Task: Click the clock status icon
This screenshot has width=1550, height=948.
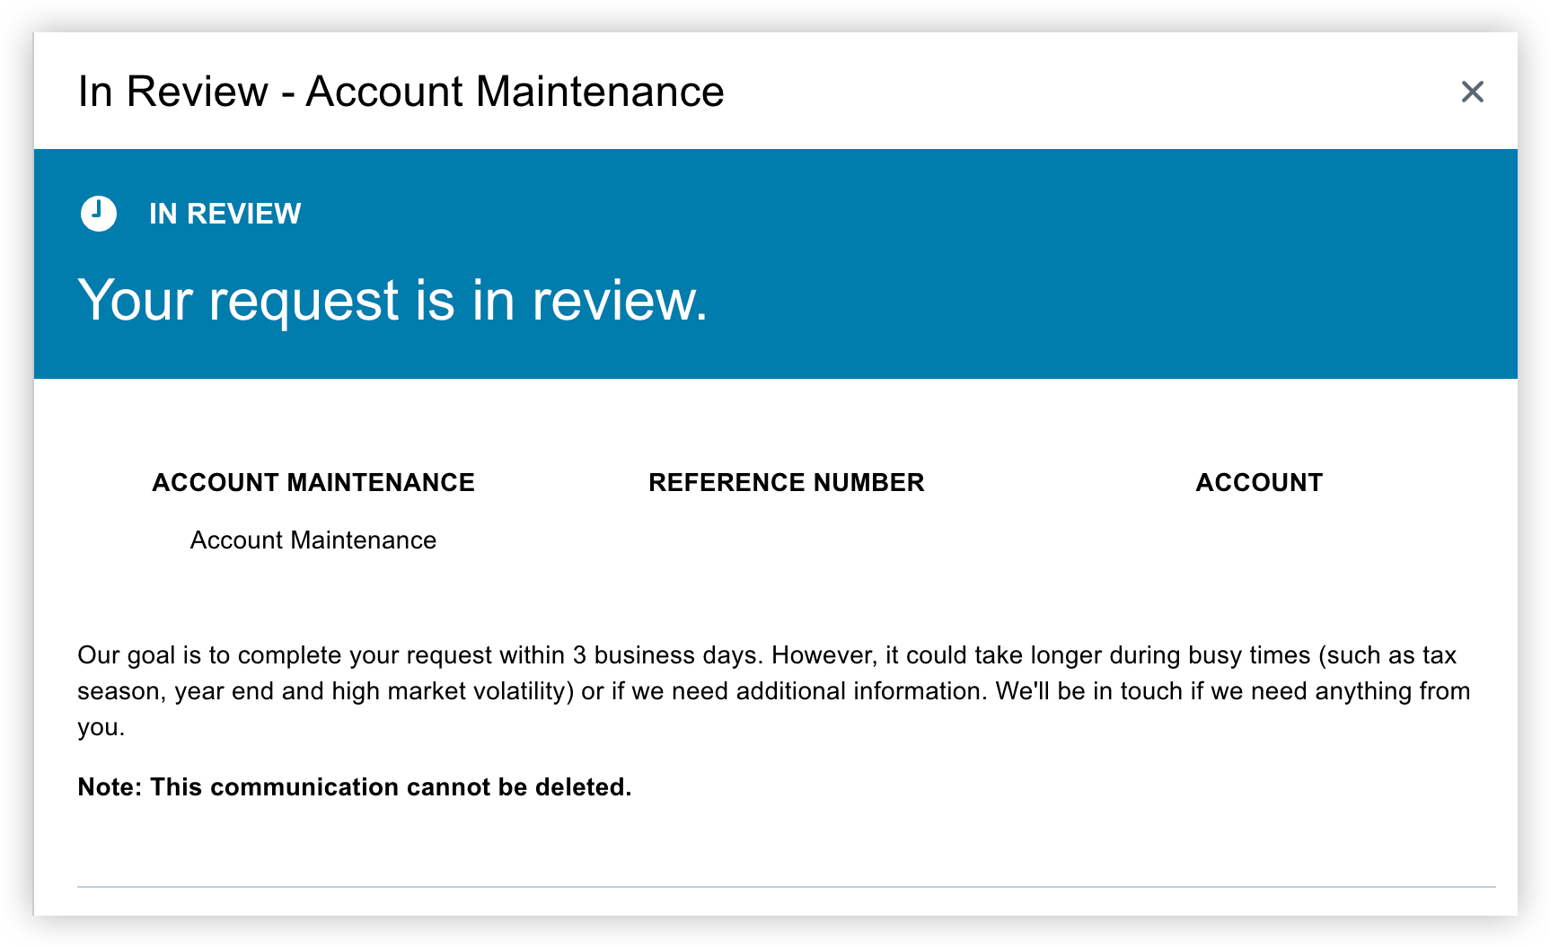Action: (x=99, y=214)
